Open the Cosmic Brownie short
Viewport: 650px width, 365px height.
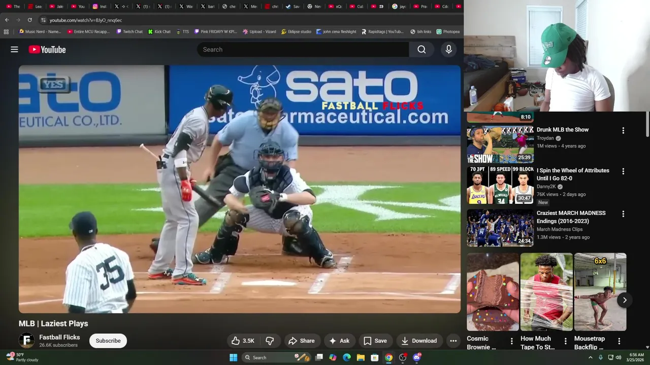pyautogui.click(x=493, y=292)
